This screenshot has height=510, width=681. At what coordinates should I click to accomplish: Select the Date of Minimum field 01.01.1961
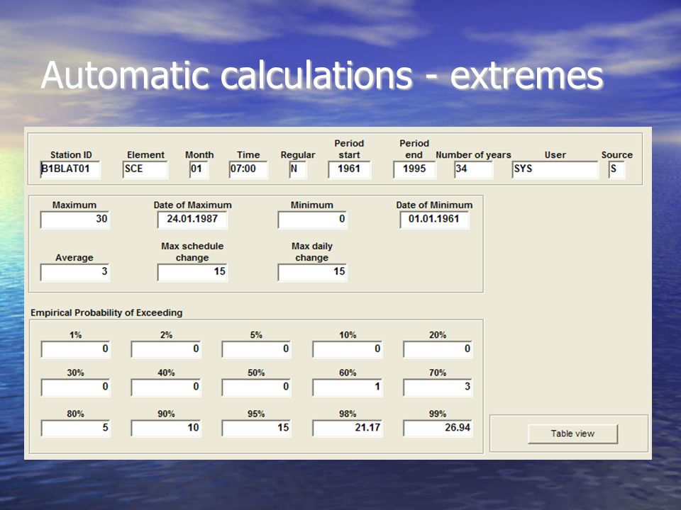click(x=434, y=220)
